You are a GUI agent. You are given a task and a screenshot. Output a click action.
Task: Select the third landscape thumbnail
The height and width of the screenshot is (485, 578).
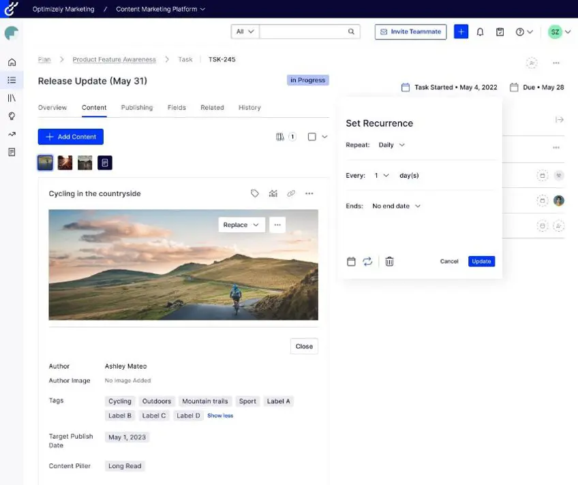pos(85,163)
